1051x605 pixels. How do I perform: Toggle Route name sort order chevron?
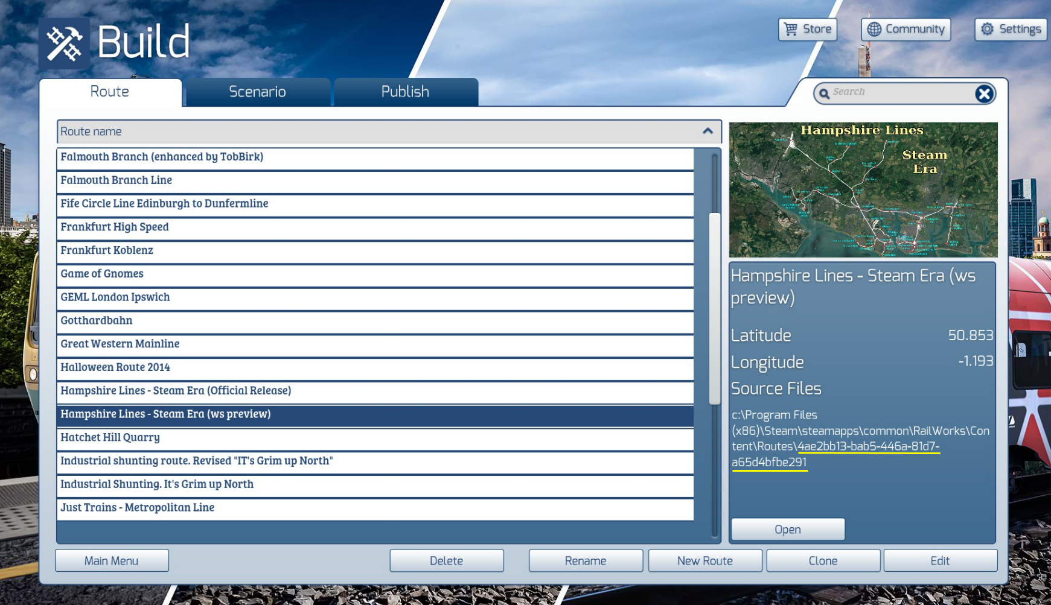708,131
